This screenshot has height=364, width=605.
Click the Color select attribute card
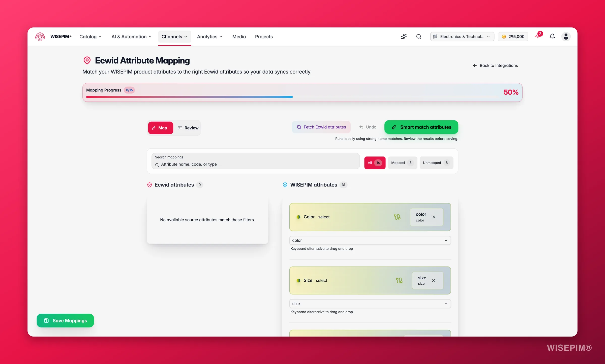[x=370, y=217]
